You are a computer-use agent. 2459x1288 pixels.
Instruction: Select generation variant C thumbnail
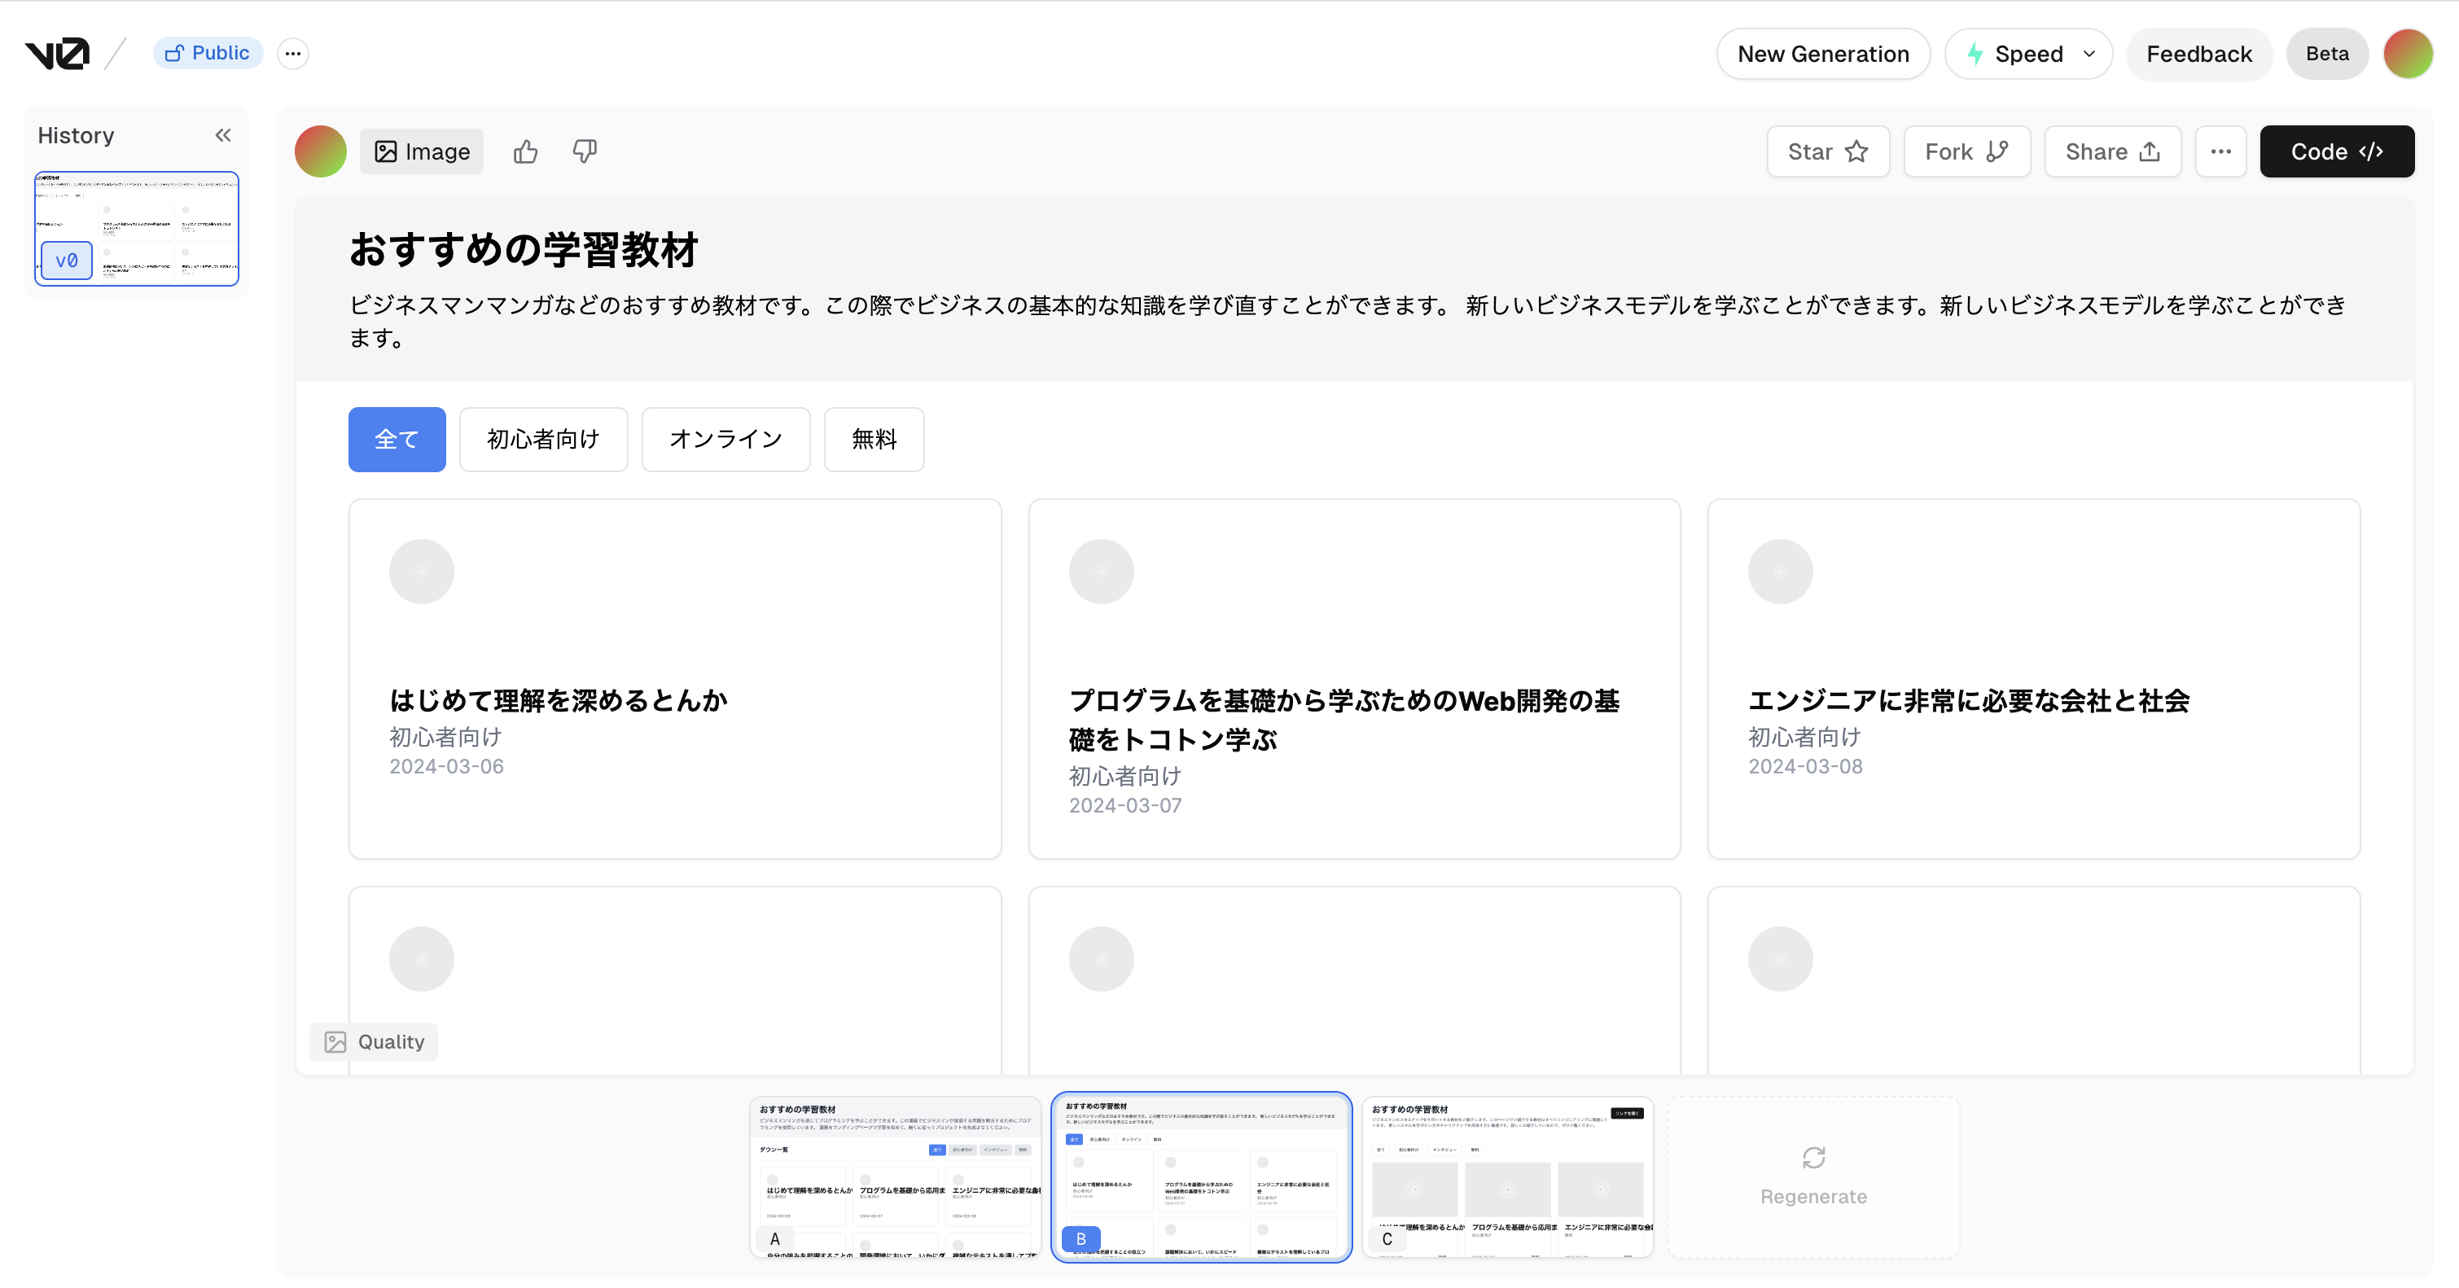(x=1507, y=1176)
